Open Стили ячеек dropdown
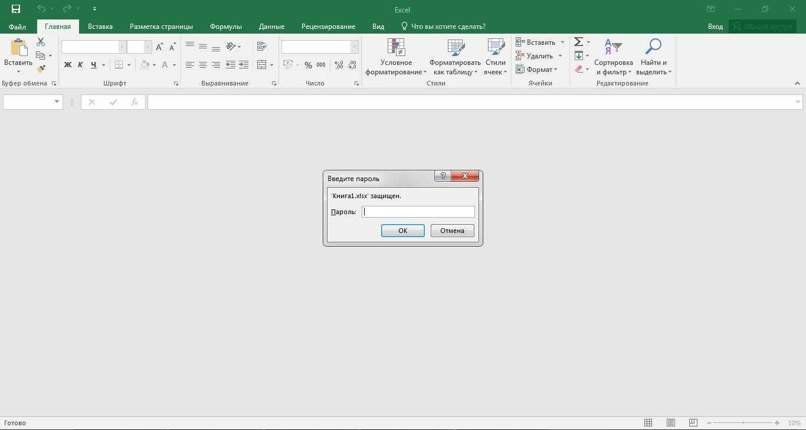 pyautogui.click(x=496, y=57)
